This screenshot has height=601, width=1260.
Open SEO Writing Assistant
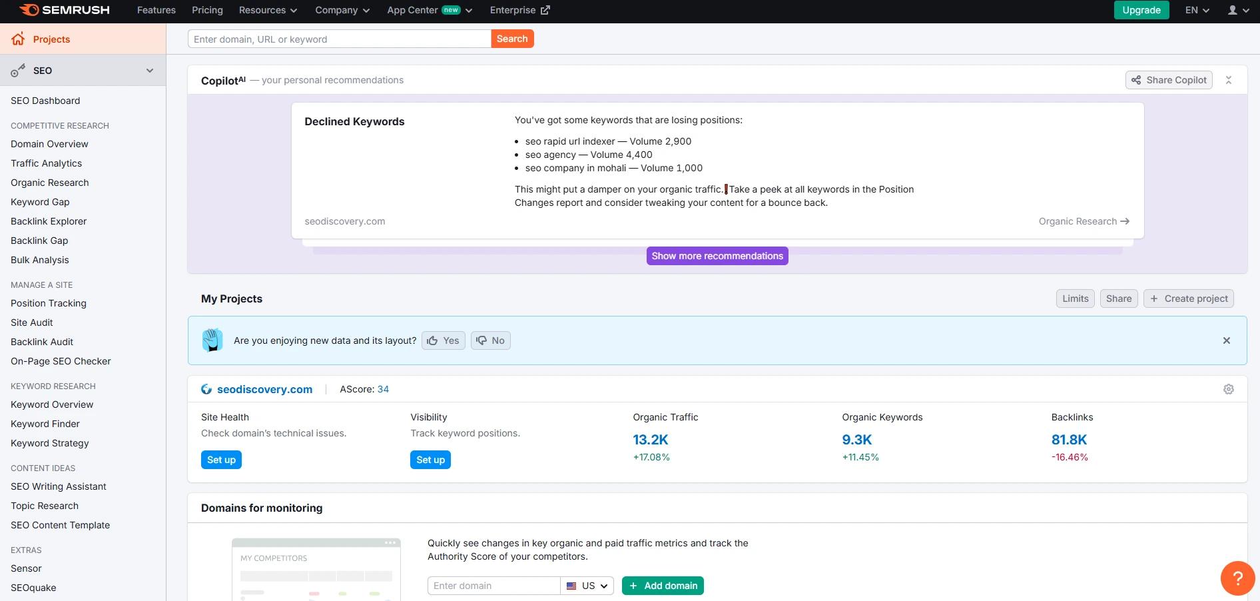point(59,486)
